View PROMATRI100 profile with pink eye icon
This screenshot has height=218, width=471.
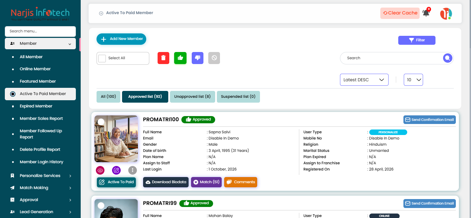100,170
